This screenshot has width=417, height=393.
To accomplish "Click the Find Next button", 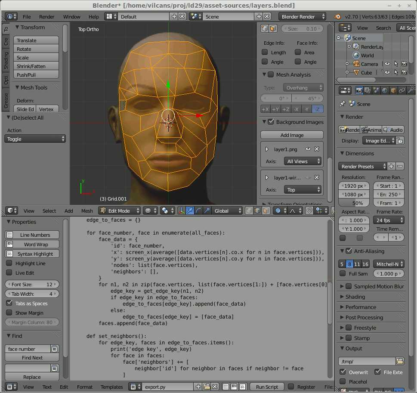I will (x=32, y=357).
